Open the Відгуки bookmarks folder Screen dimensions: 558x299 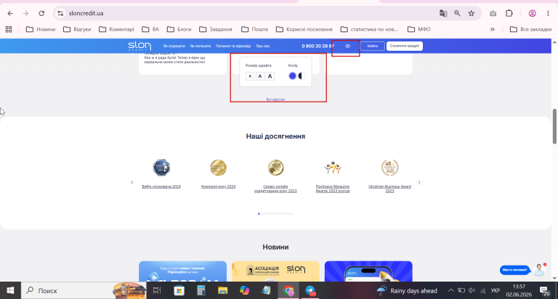pyautogui.click(x=77, y=29)
